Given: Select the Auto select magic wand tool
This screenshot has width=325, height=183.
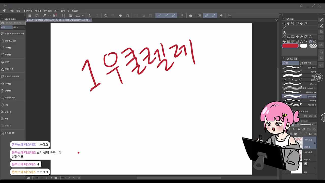Looking at the screenshot, I should (x=306, y=23).
